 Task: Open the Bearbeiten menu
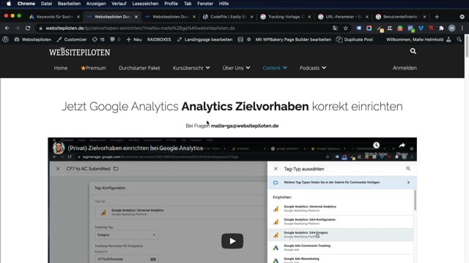[69, 4]
